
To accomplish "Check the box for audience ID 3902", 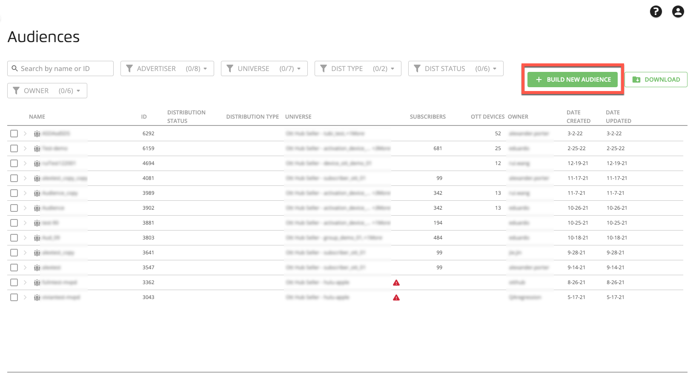I will point(14,208).
